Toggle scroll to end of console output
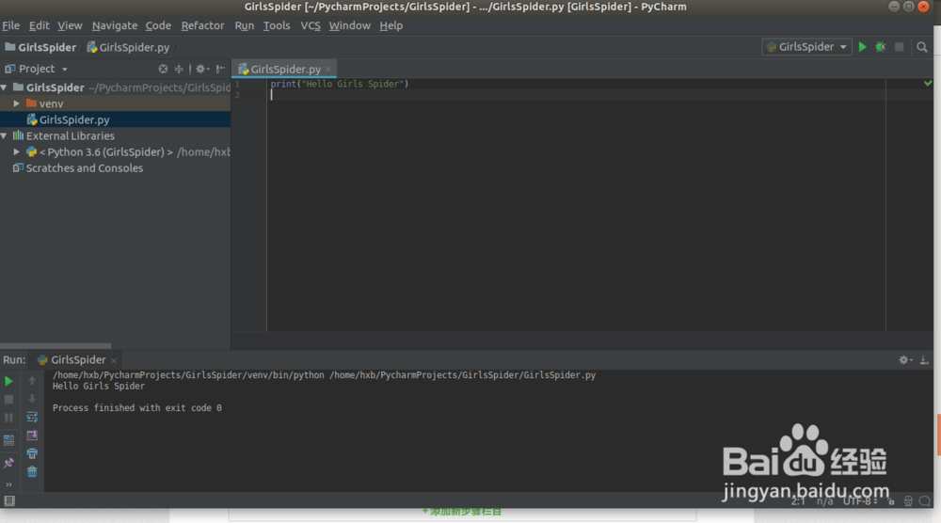Viewport: 941px width, 523px height. [32, 435]
